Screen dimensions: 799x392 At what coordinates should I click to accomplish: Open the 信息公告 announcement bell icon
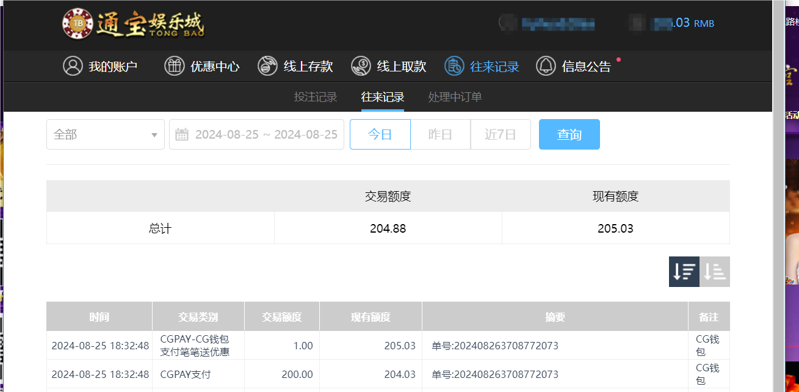point(546,65)
